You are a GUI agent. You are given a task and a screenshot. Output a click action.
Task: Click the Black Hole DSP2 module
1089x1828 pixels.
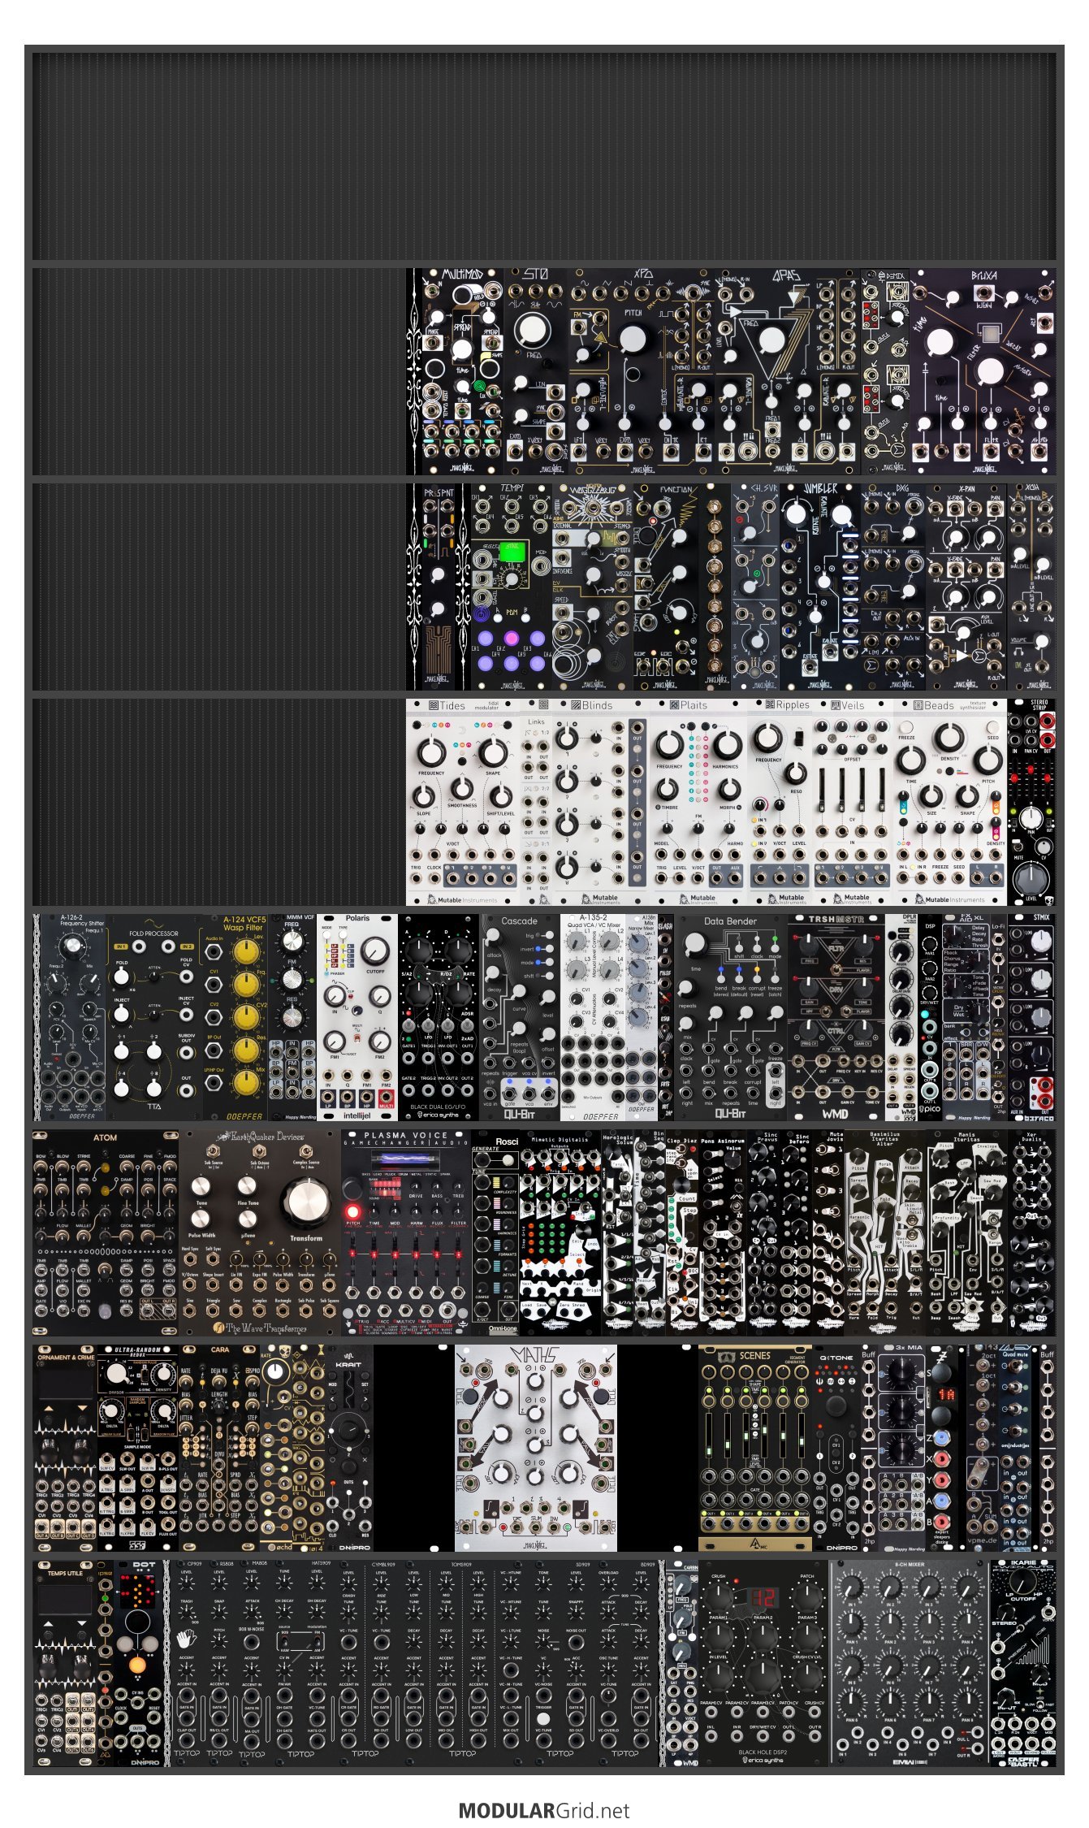[763, 1663]
